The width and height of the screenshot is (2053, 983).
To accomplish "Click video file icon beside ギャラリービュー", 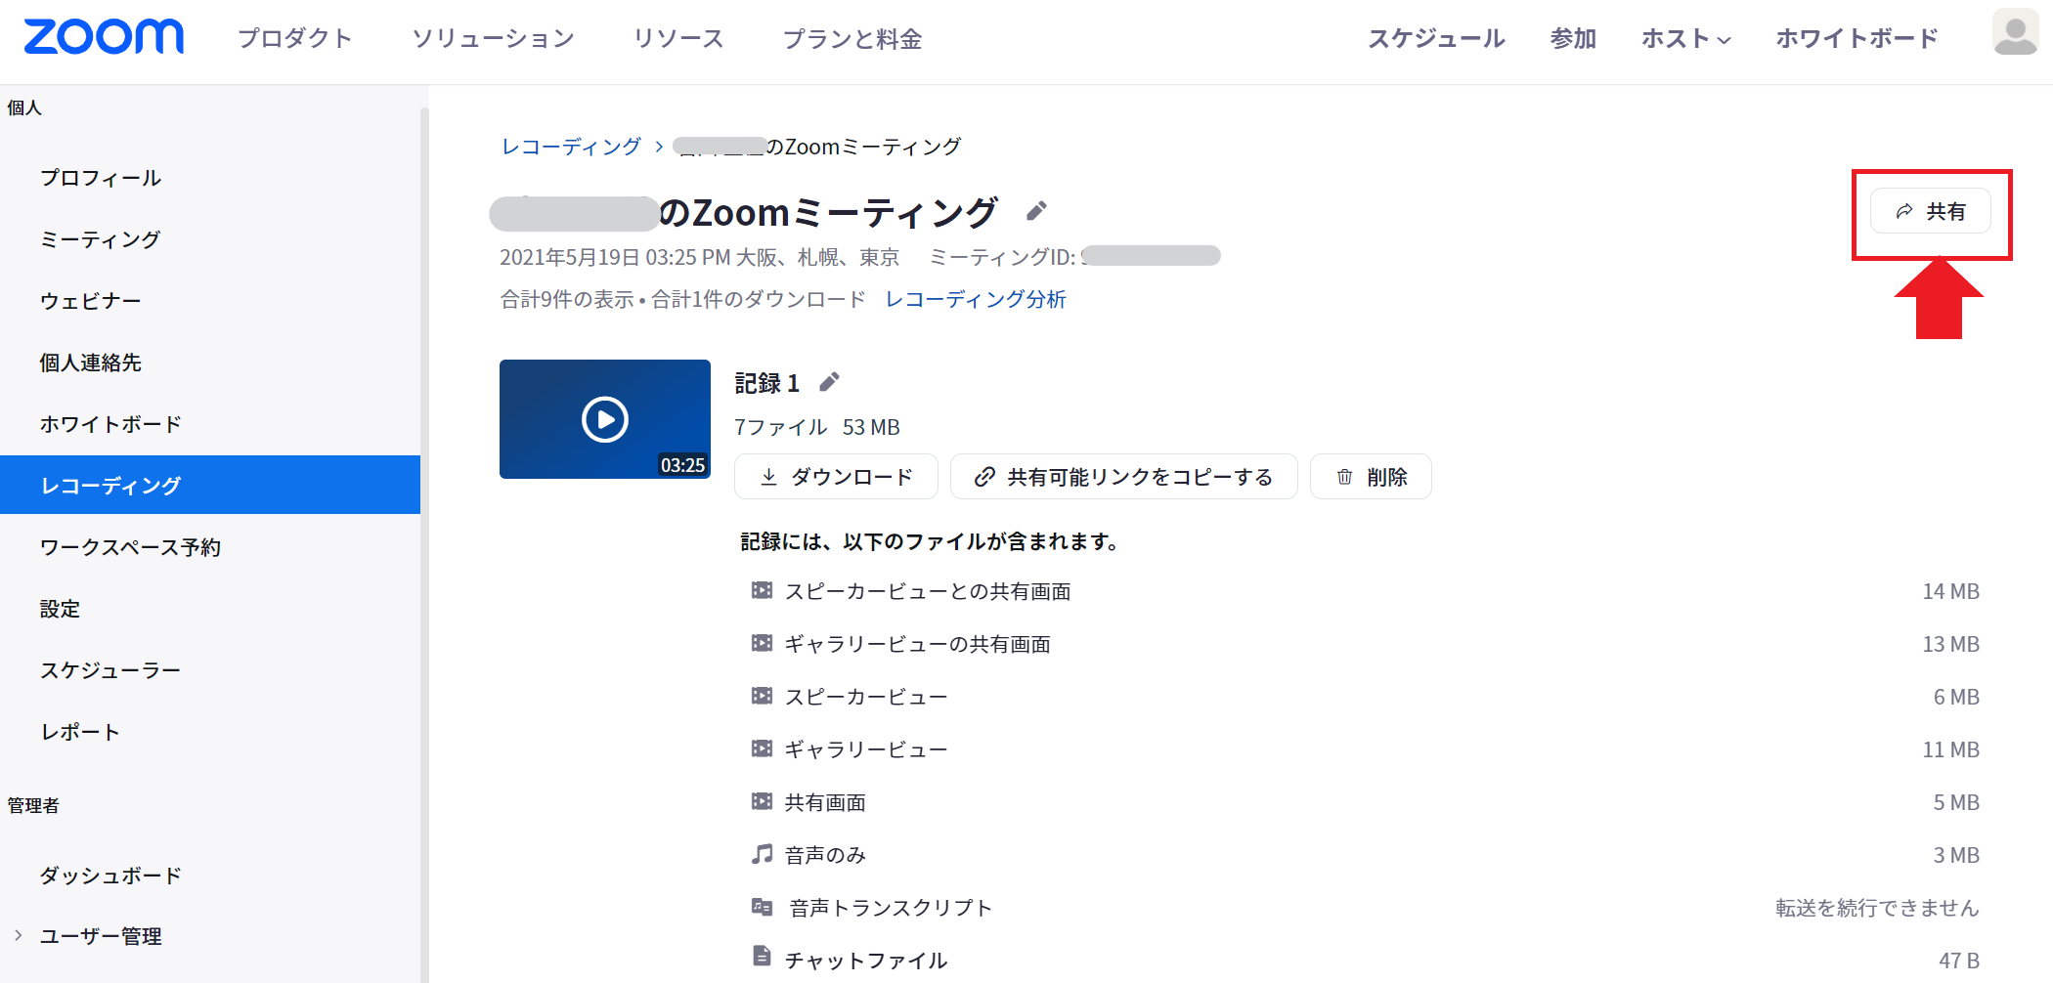I will coord(762,748).
